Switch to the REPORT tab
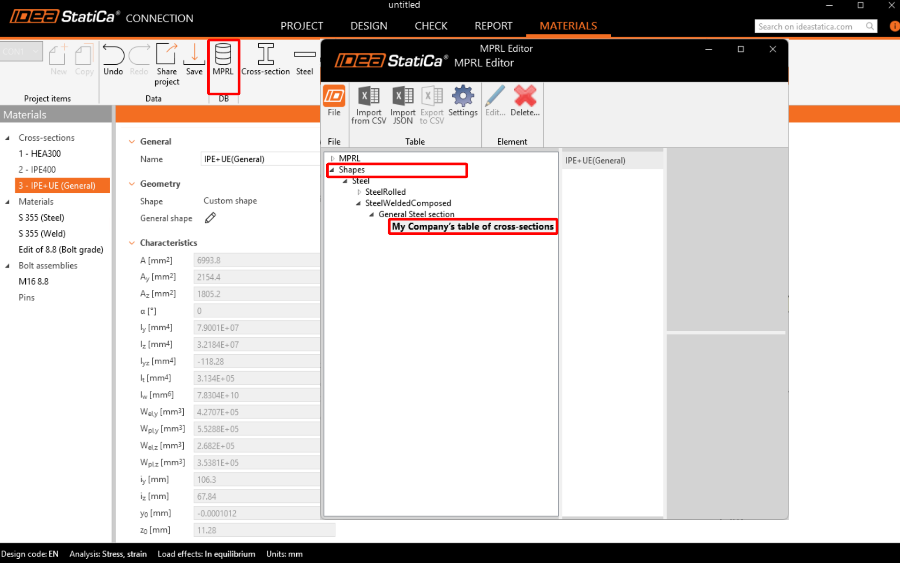 [x=493, y=26]
